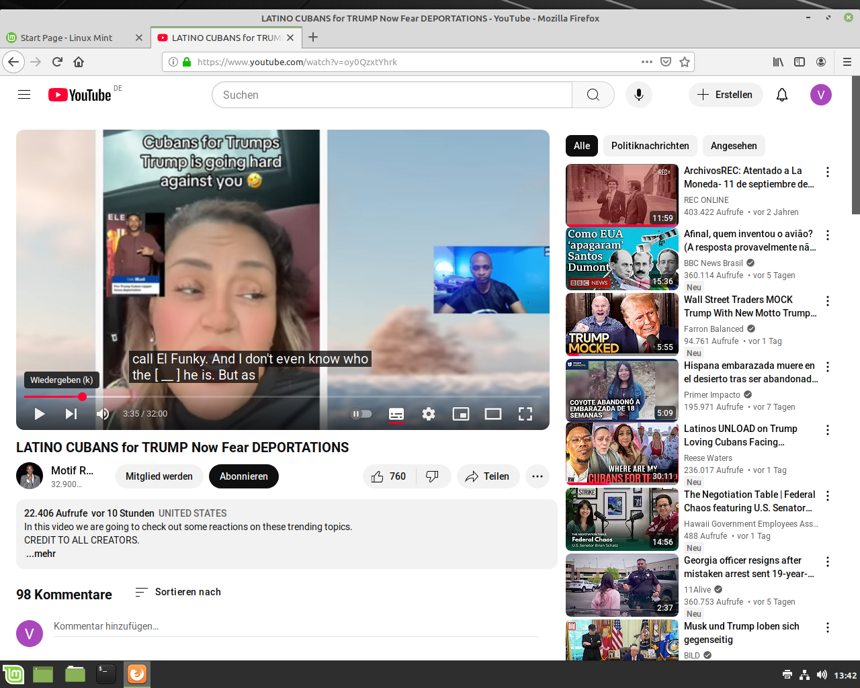The width and height of the screenshot is (860, 688).
Task: Like the video (760 likes)
Action: (x=389, y=476)
